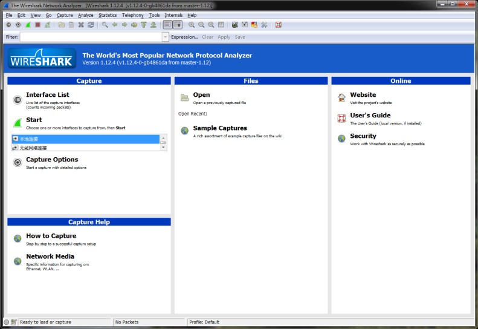478x329 pixels.
Task: Open the Tools menu
Action: 154,15
